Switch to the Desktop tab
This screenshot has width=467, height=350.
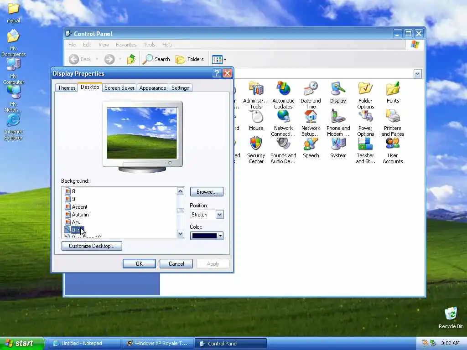click(90, 87)
